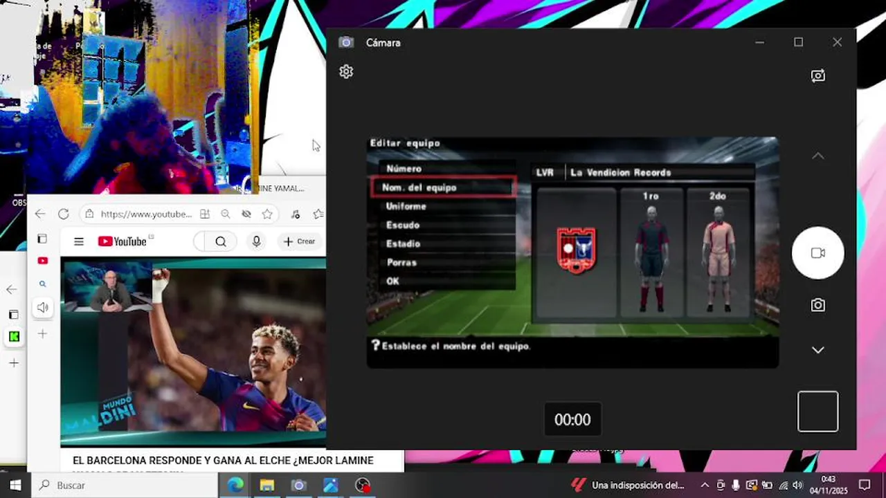Add new tab plus in Edge sidebar

point(42,334)
